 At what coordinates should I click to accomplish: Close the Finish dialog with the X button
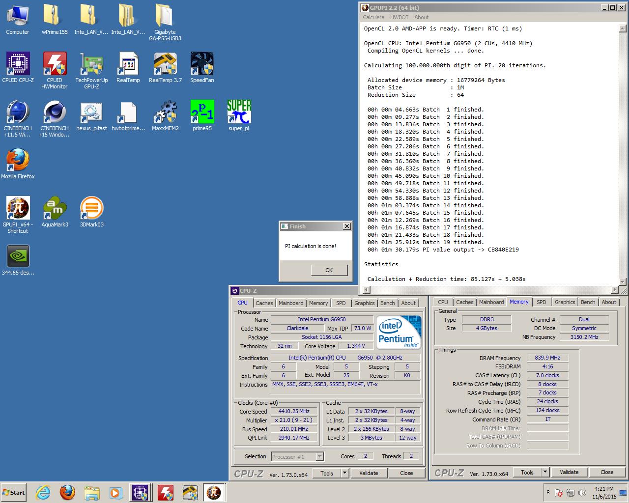(347, 226)
